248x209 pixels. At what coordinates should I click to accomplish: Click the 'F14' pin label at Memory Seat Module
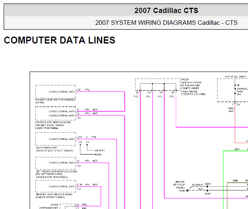click(x=80, y=185)
